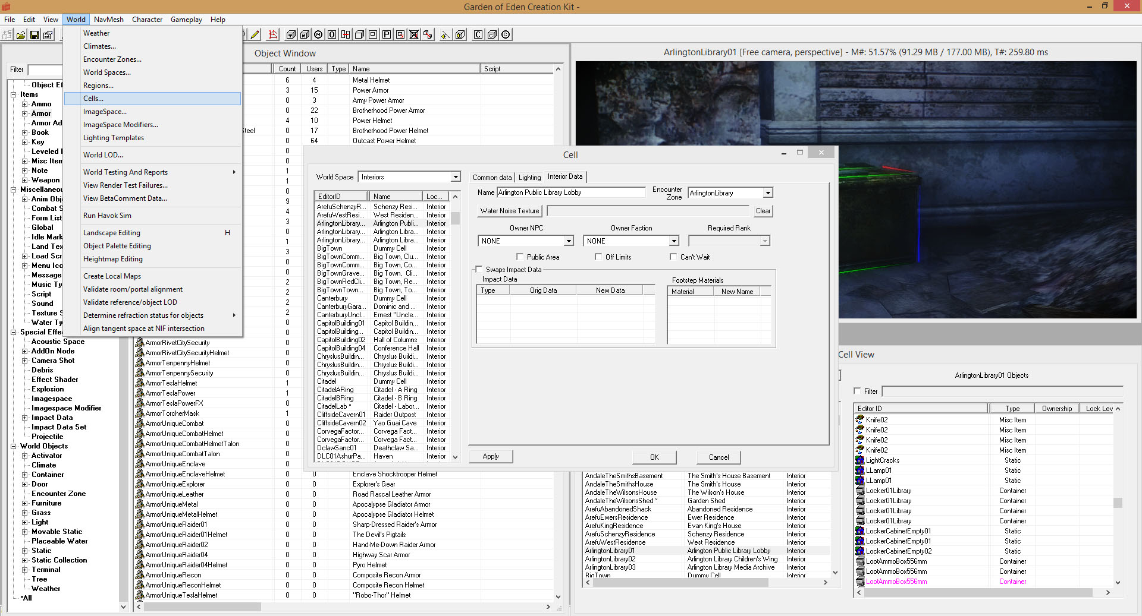Tick the Cell View Filter checkbox
Screen dimensions: 1142x616
(857, 391)
